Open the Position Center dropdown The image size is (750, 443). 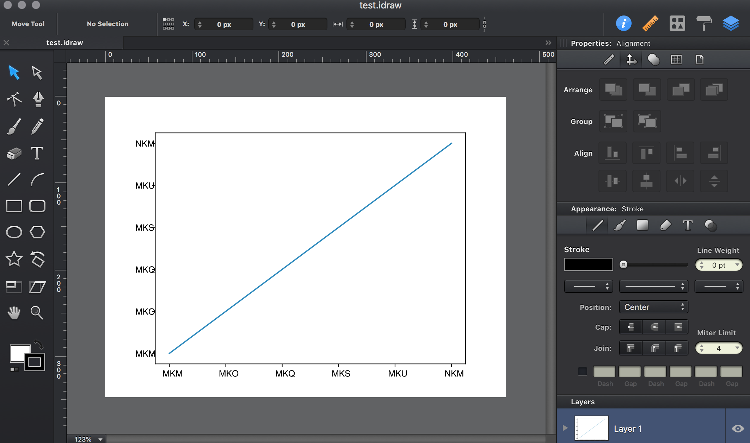click(653, 307)
